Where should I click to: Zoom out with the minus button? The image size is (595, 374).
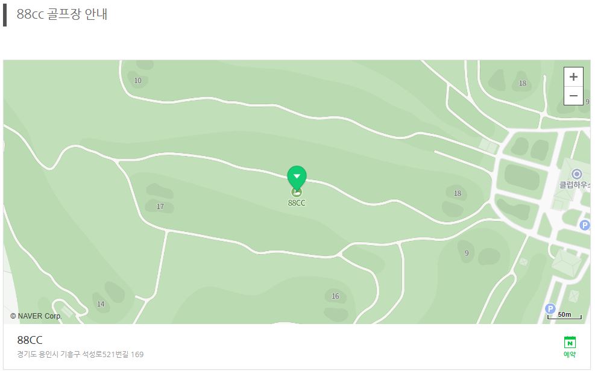[573, 96]
